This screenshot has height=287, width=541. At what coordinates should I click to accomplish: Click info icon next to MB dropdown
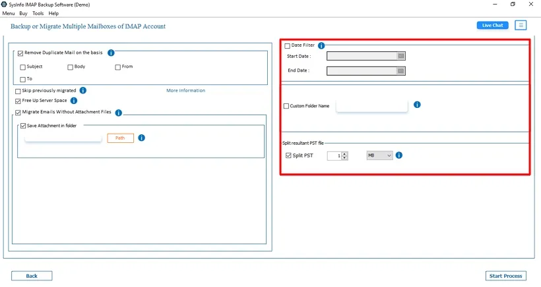399,155
